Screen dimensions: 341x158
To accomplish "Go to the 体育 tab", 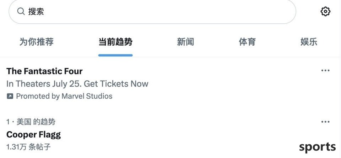I will (x=247, y=42).
